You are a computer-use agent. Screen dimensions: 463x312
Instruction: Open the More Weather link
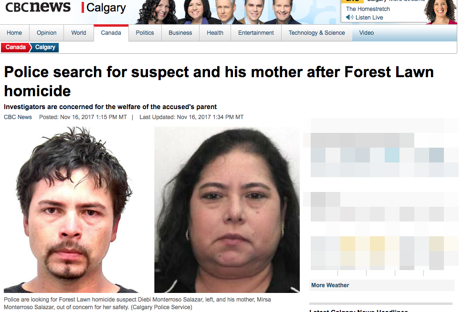point(330,285)
